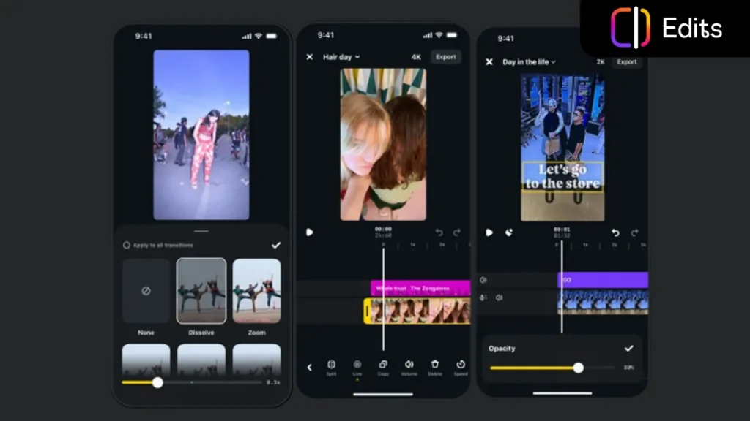Image resolution: width=750 pixels, height=421 pixels.
Task: Open the Hair day project dropdown
Action: point(341,57)
